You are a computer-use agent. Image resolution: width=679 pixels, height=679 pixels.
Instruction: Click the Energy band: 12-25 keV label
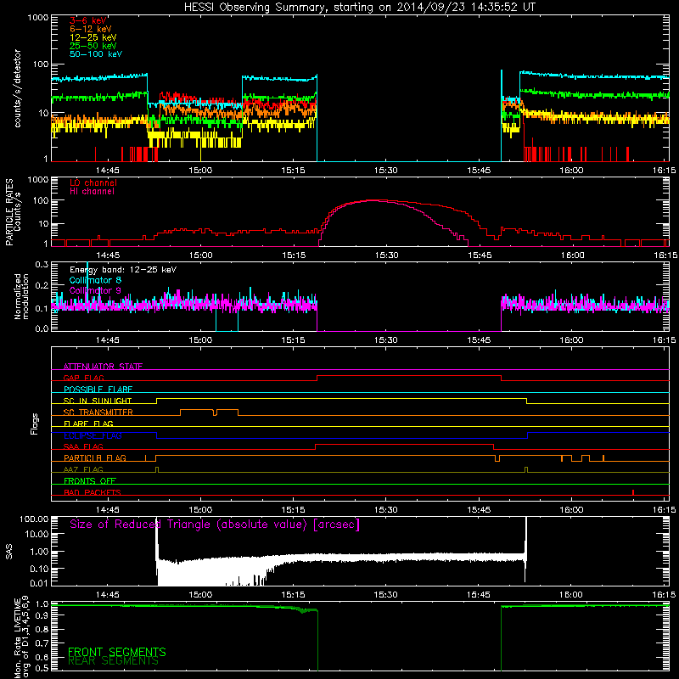[123, 270]
